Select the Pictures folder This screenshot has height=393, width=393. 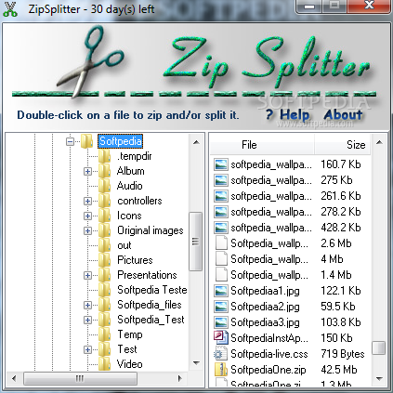(x=135, y=260)
